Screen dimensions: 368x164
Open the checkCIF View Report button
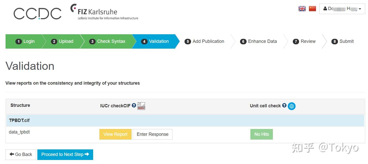click(115, 134)
